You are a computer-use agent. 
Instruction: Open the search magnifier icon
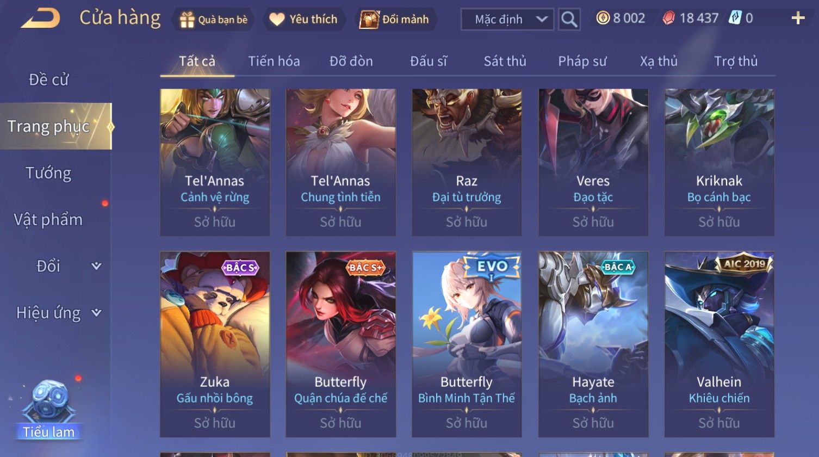pyautogui.click(x=569, y=19)
